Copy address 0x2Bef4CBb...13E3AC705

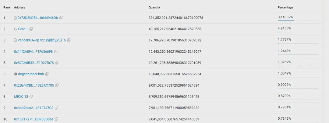[57, 85]
